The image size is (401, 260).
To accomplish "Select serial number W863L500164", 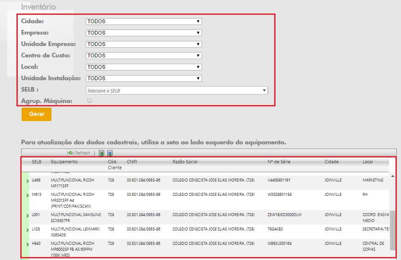I will 279,244.
